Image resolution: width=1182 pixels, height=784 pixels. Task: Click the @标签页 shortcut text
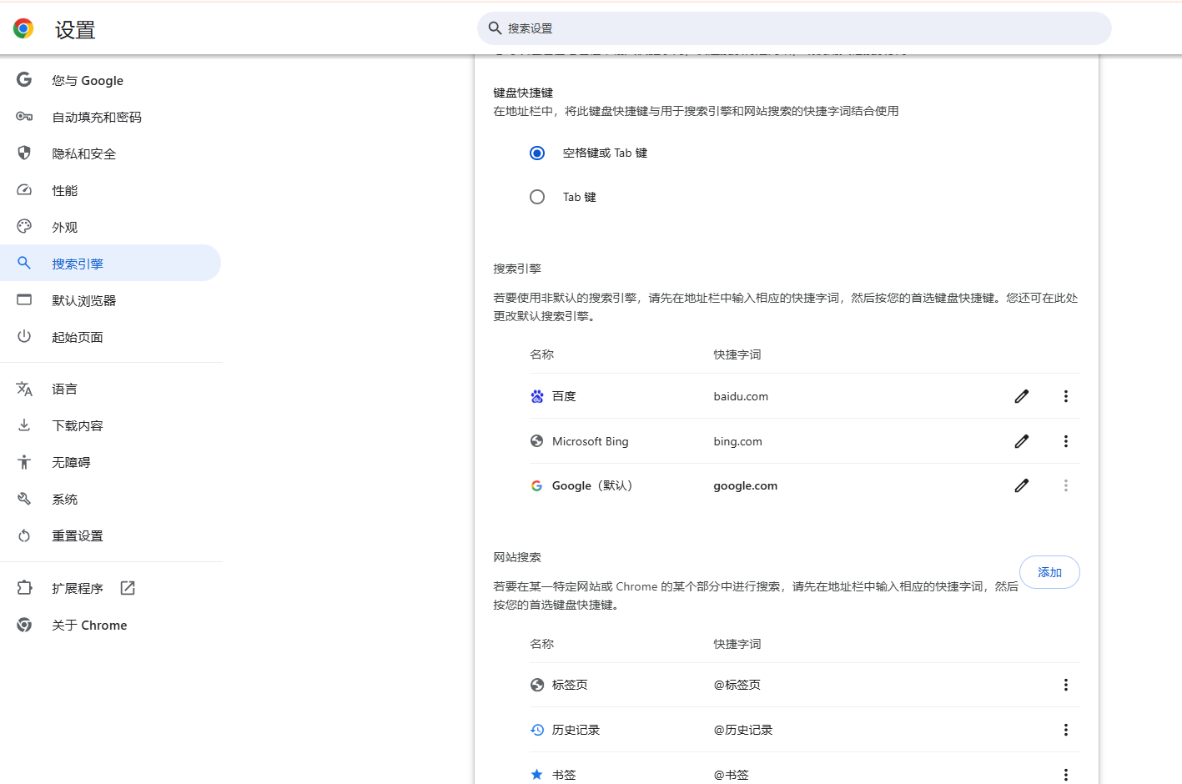tap(737, 685)
